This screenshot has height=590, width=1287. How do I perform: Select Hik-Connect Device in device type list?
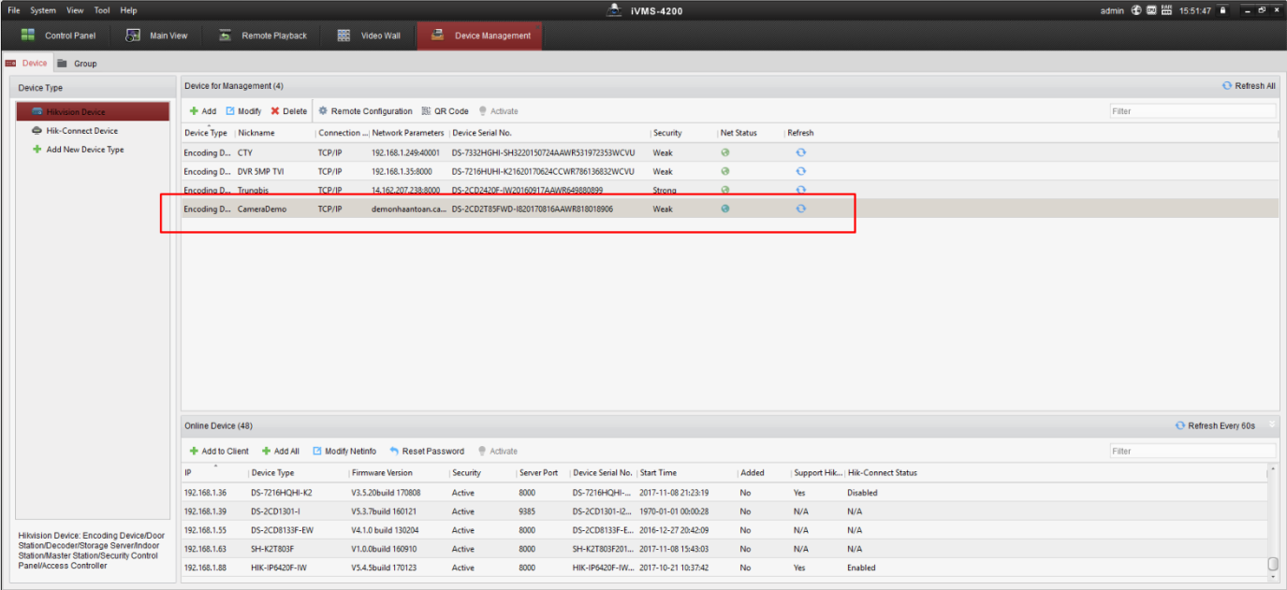click(x=81, y=131)
